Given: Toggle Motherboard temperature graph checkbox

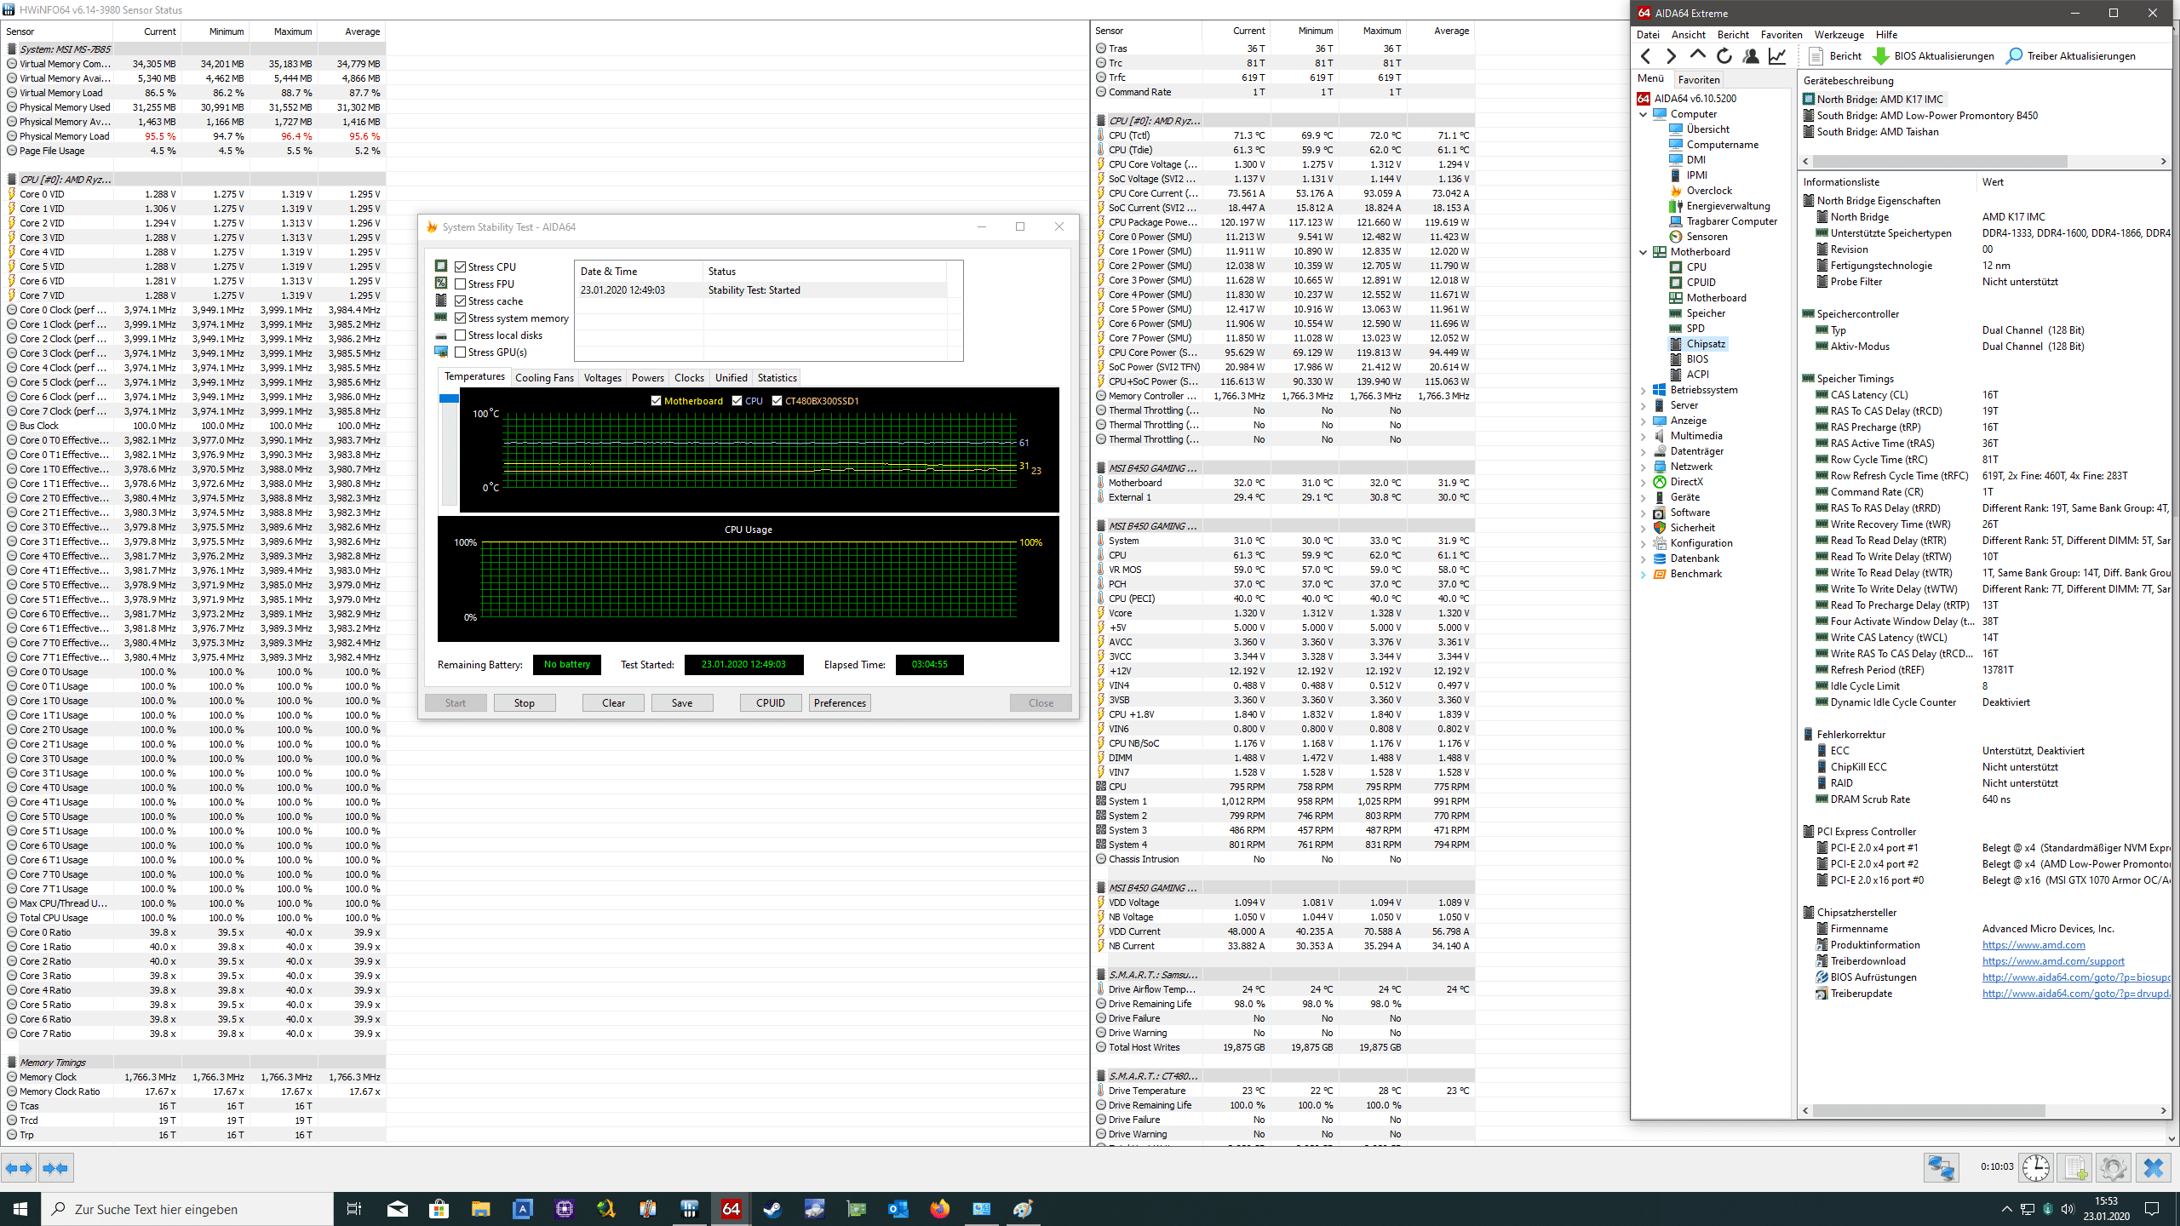Looking at the screenshot, I should 656,401.
